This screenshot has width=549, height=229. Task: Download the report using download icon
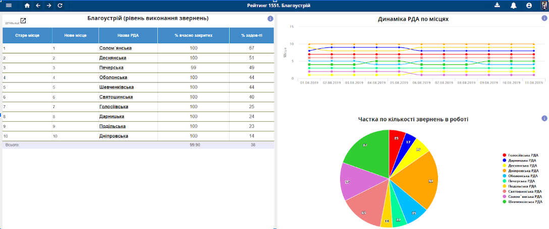[497, 6]
